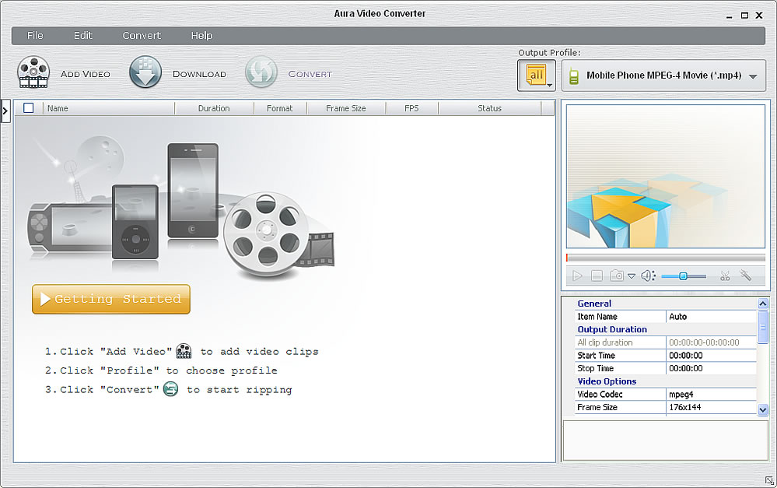Screen dimensions: 777x488
Task: Open the Edit menu
Action: tap(83, 36)
